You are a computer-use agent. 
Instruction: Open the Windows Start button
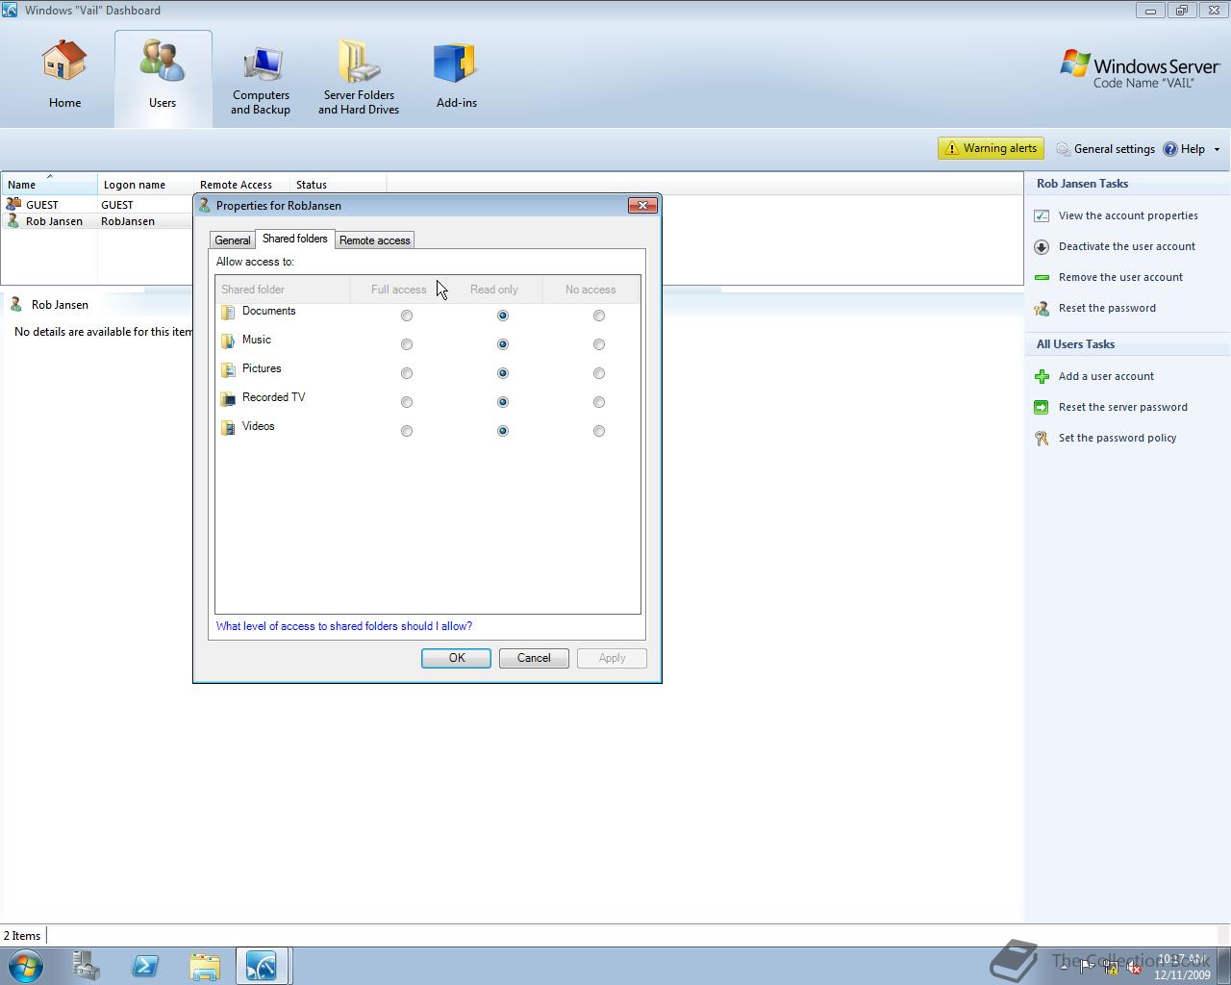(25, 965)
